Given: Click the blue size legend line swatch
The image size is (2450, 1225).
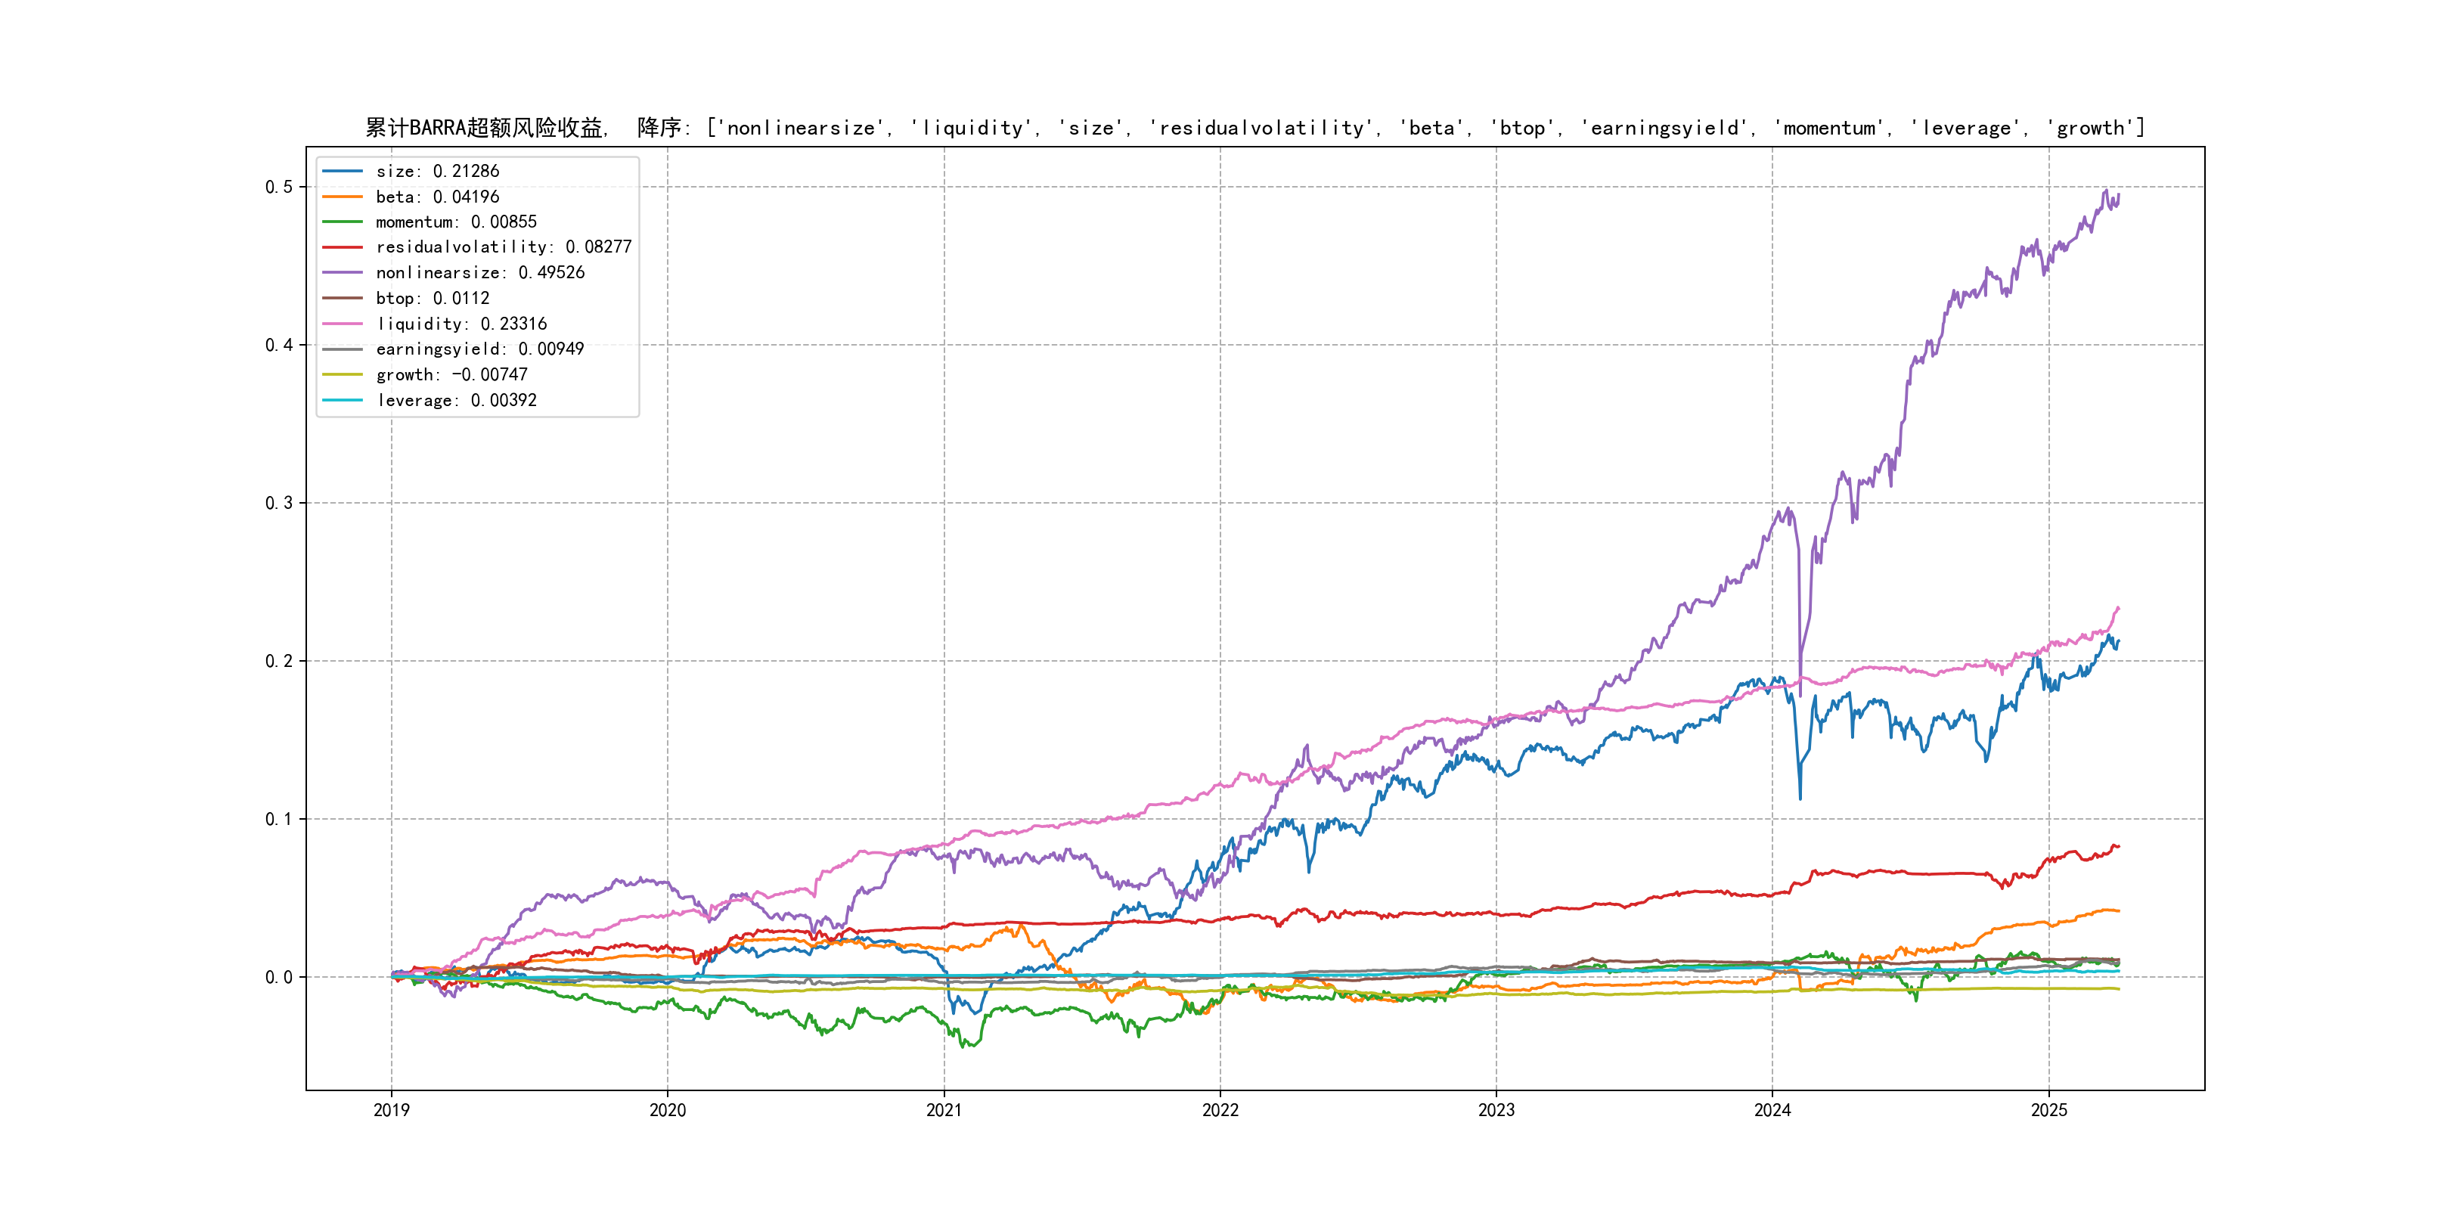Looking at the screenshot, I should point(343,171).
